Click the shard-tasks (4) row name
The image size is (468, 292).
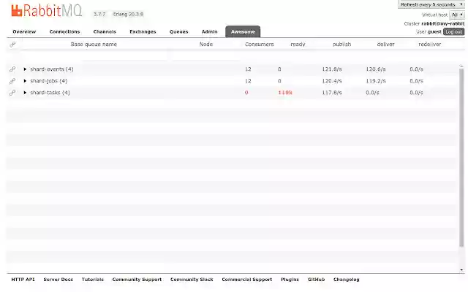50,93
